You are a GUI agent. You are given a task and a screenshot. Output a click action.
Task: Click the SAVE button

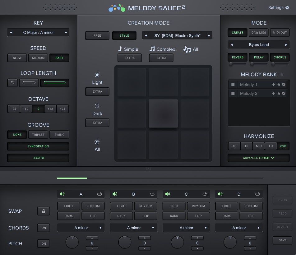click(282, 240)
